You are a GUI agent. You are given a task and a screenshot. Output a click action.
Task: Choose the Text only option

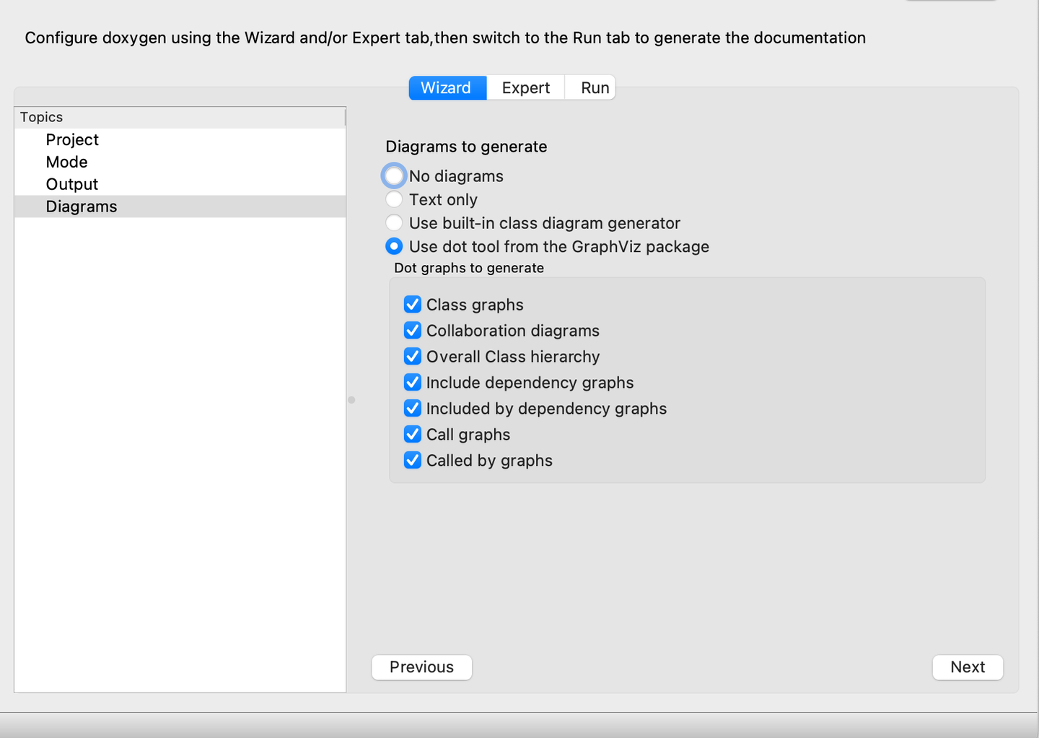coord(394,199)
